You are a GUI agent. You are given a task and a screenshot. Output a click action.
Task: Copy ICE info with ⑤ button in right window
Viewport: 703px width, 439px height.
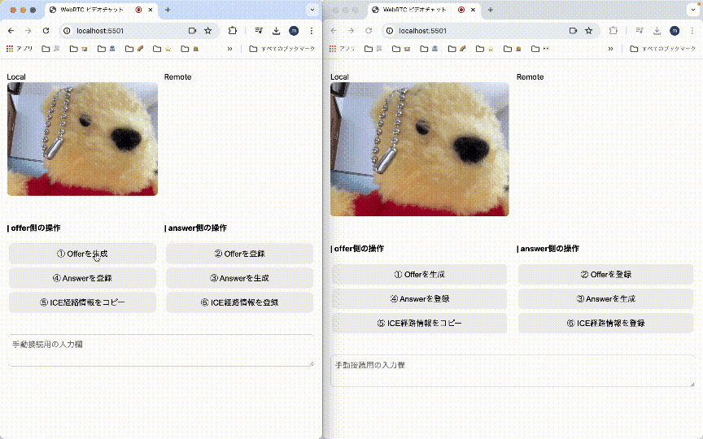click(x=419, y=323)
